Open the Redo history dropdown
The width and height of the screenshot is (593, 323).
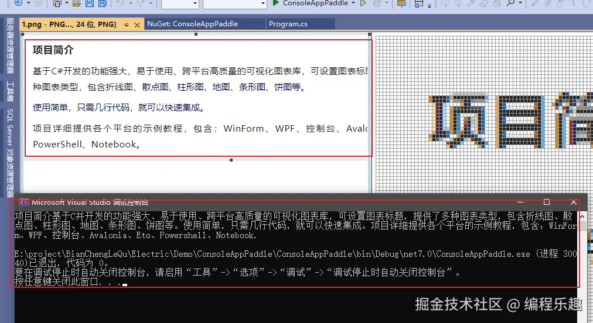(x=151, y=3)
